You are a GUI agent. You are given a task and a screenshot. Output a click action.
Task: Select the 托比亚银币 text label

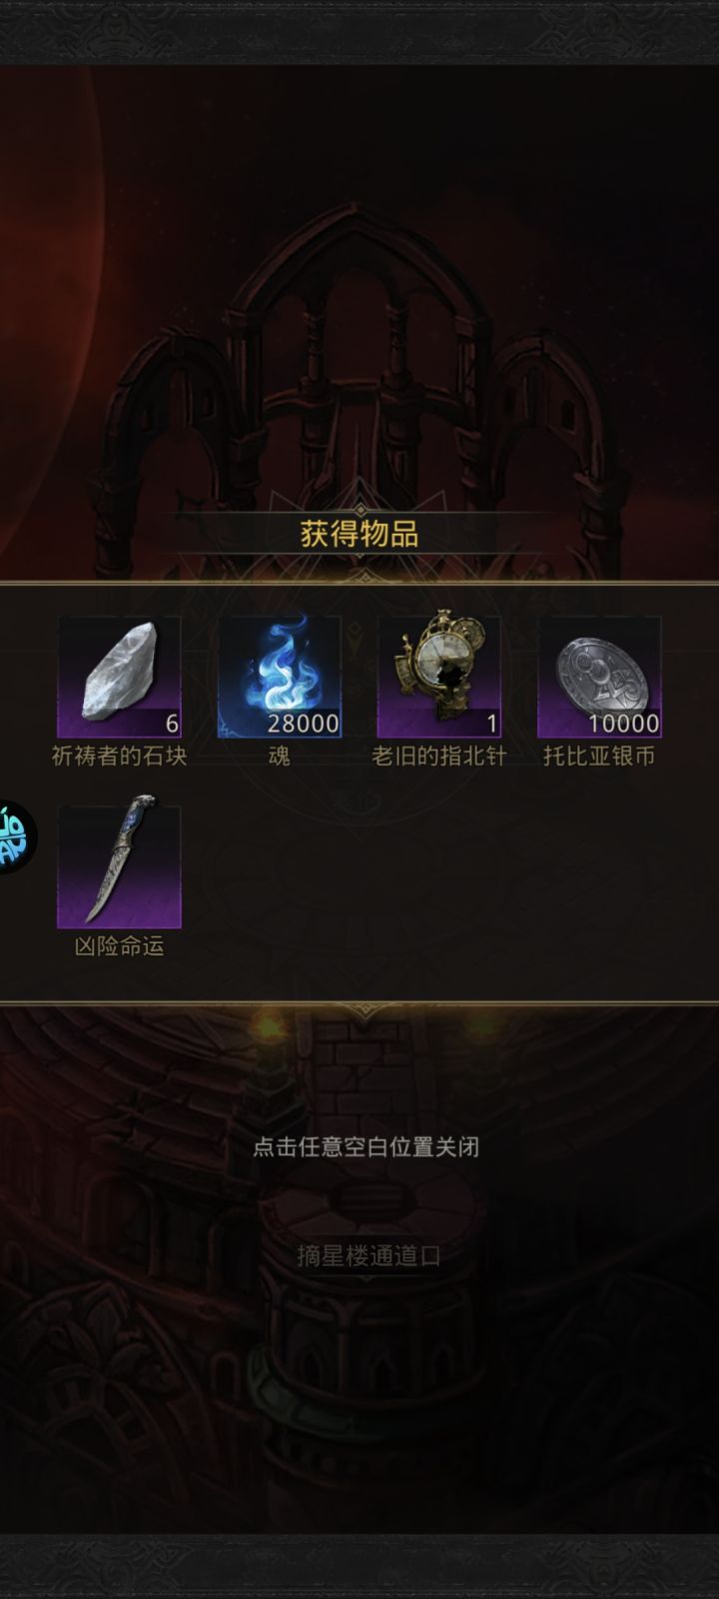(x=599, y=757)
